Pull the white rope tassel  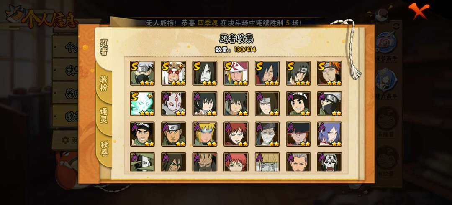pos(352,49)
